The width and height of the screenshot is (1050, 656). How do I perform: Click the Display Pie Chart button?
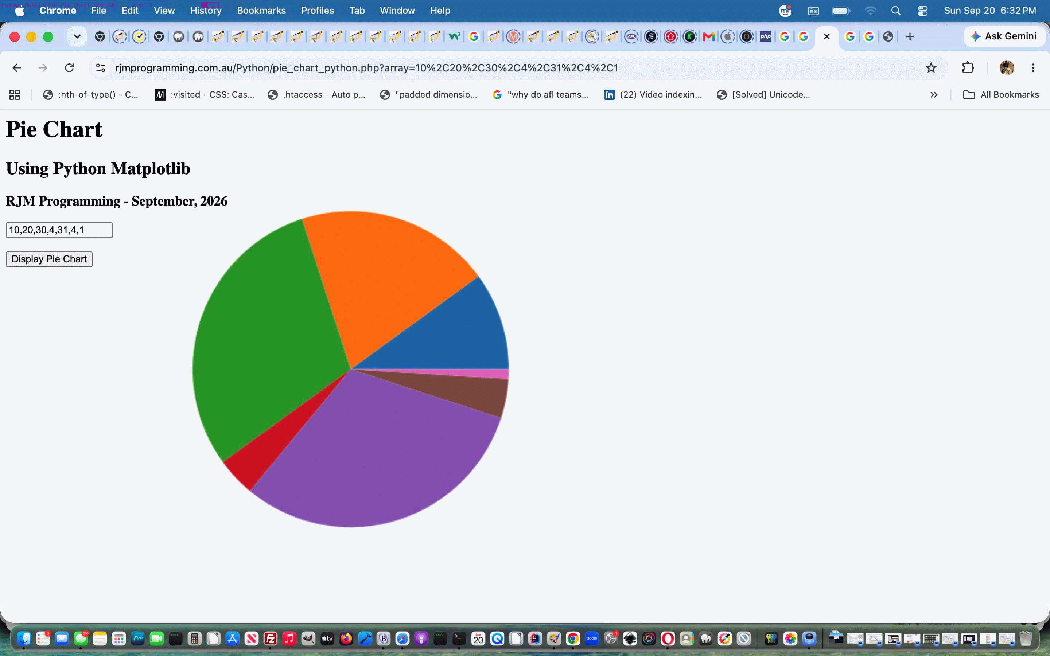tap(49, 259)
